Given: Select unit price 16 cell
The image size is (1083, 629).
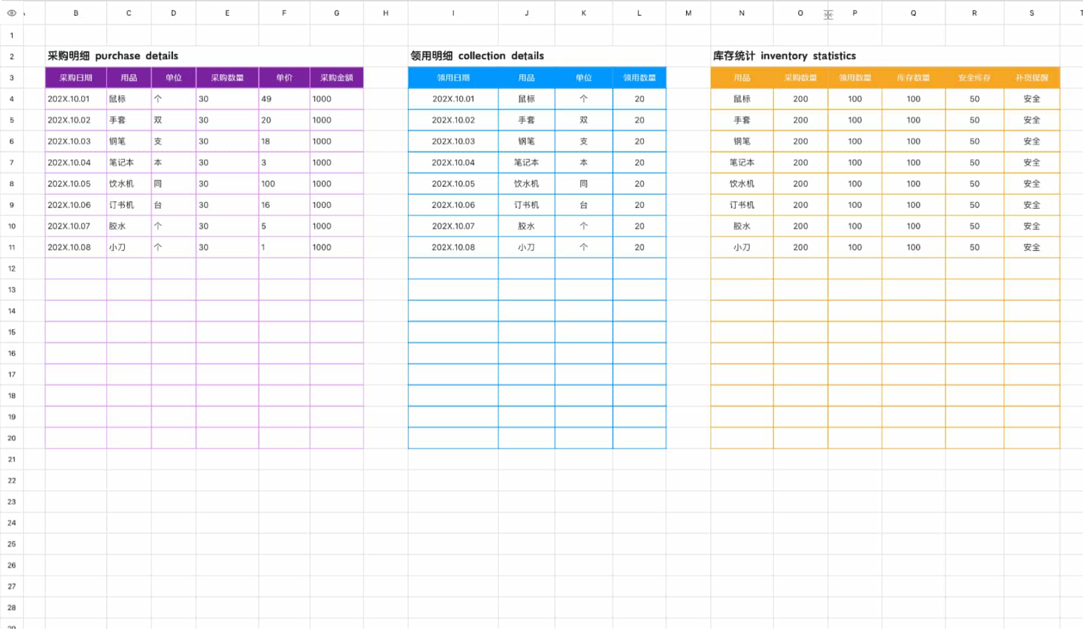Looking at the screenshot, I should [x=284, y=205].
